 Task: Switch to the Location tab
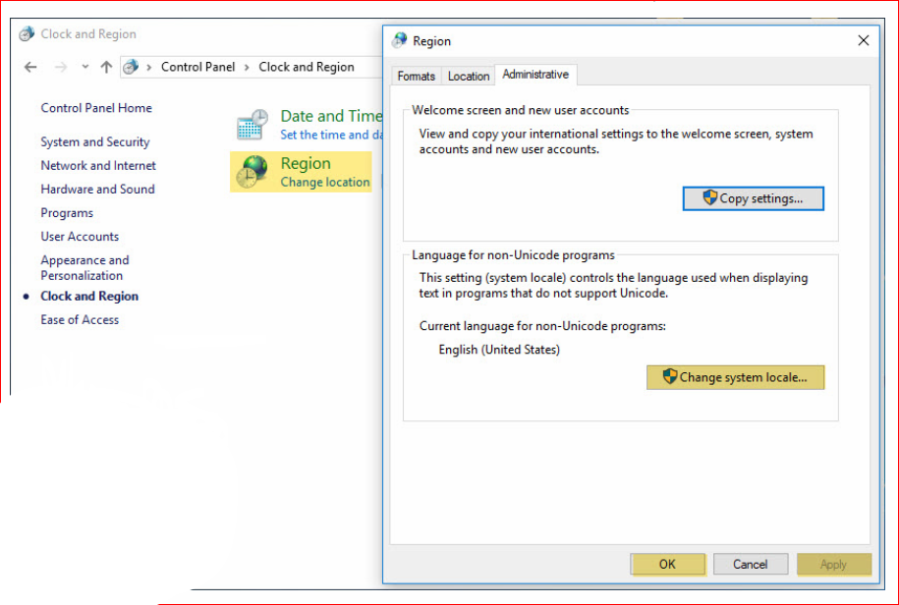click(469, 76)
